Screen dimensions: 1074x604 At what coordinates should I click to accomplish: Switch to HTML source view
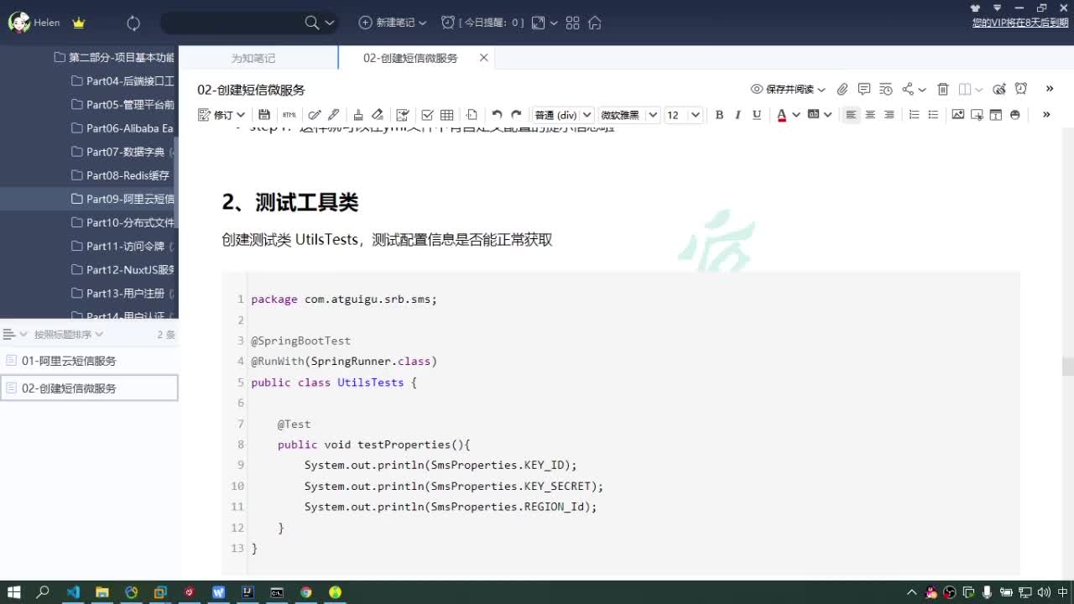[x=289, y=115]
